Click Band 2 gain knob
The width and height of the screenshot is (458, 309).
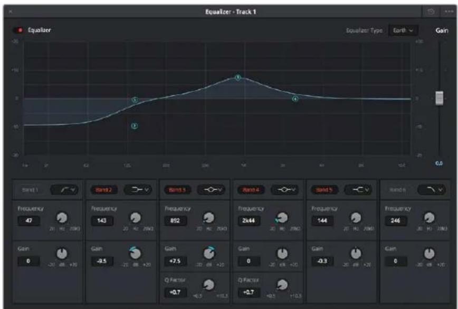pos(135,254)
